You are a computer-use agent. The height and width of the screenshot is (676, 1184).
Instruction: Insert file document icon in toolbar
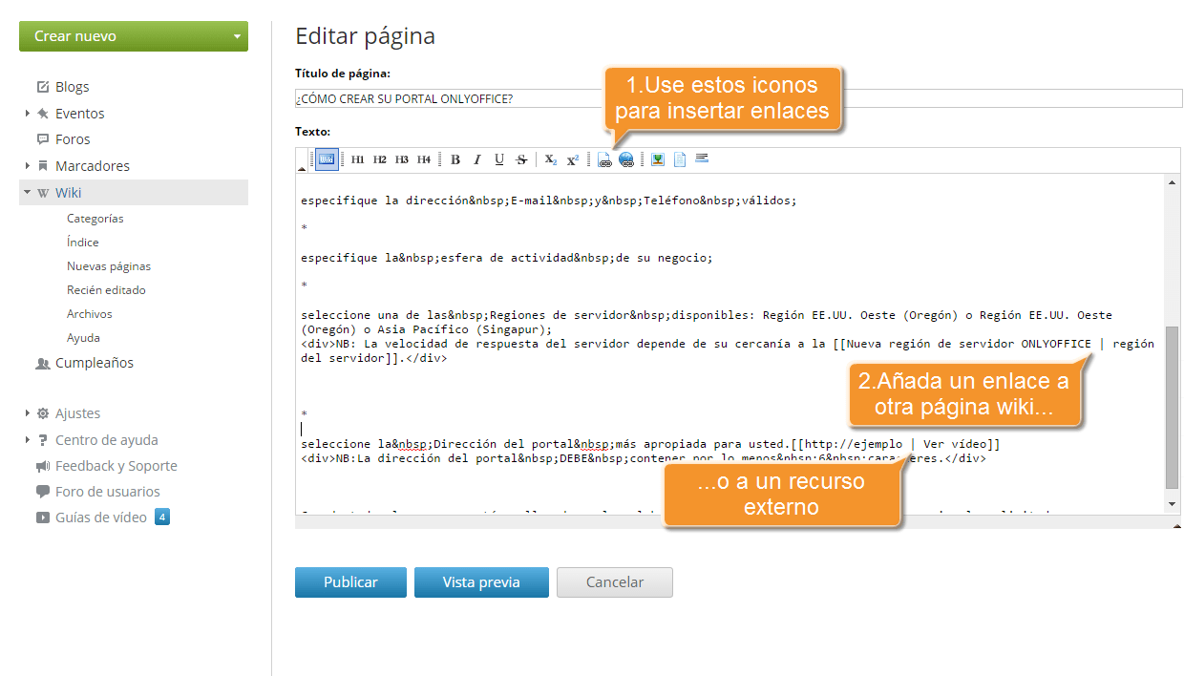(680, 159)
